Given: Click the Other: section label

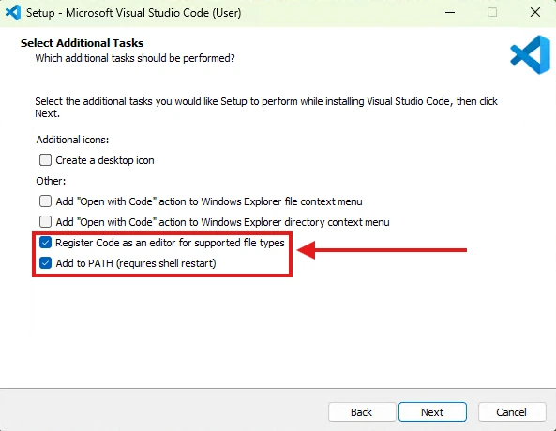Looking at the screenshot, I should 51,181.
